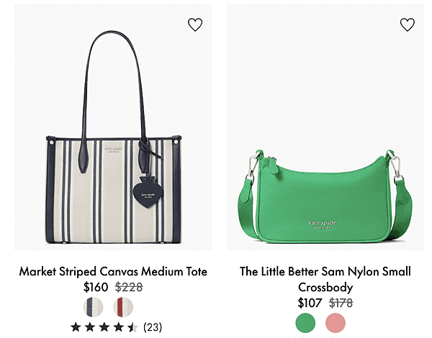
Task: Choose the pink color swatch
Action: coord(336,323)
